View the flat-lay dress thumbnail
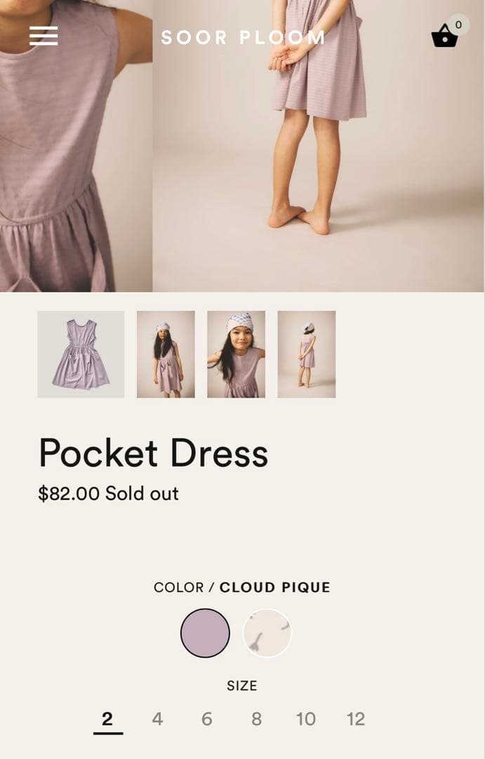 (x=81, y=354)
